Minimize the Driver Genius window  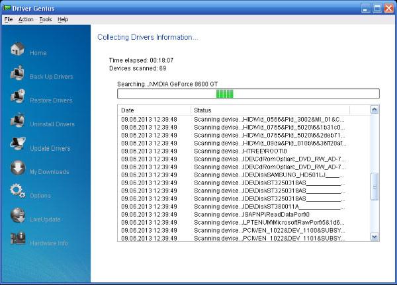pos(365,9)
